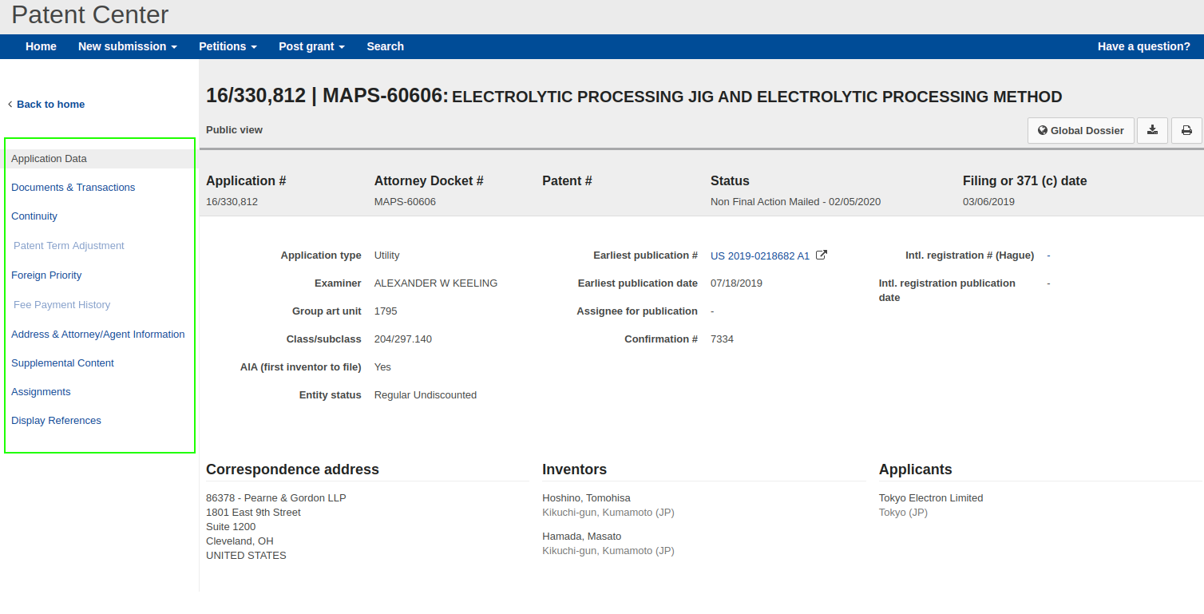Screen dimensions: 1204x614
Task: Open the Supplemental Content section
Action: [62, 362]
